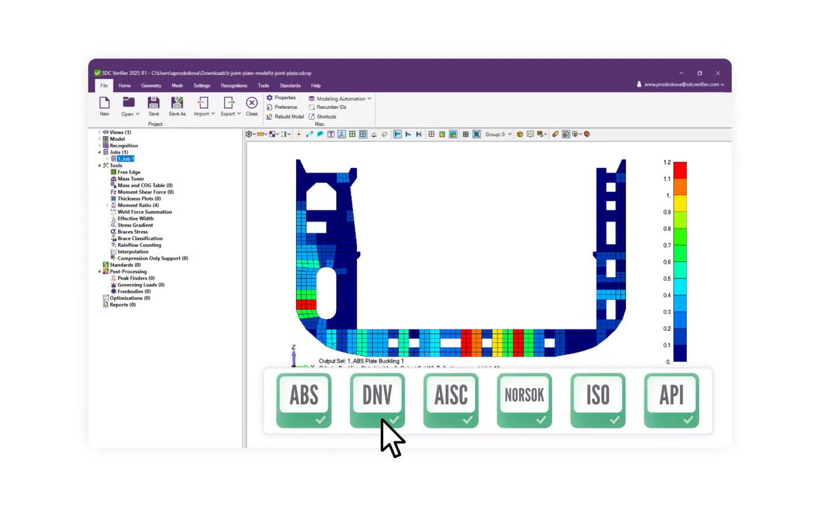
Task: Collapse the Post-Processing tree node
Action: (x=99, y=272)
